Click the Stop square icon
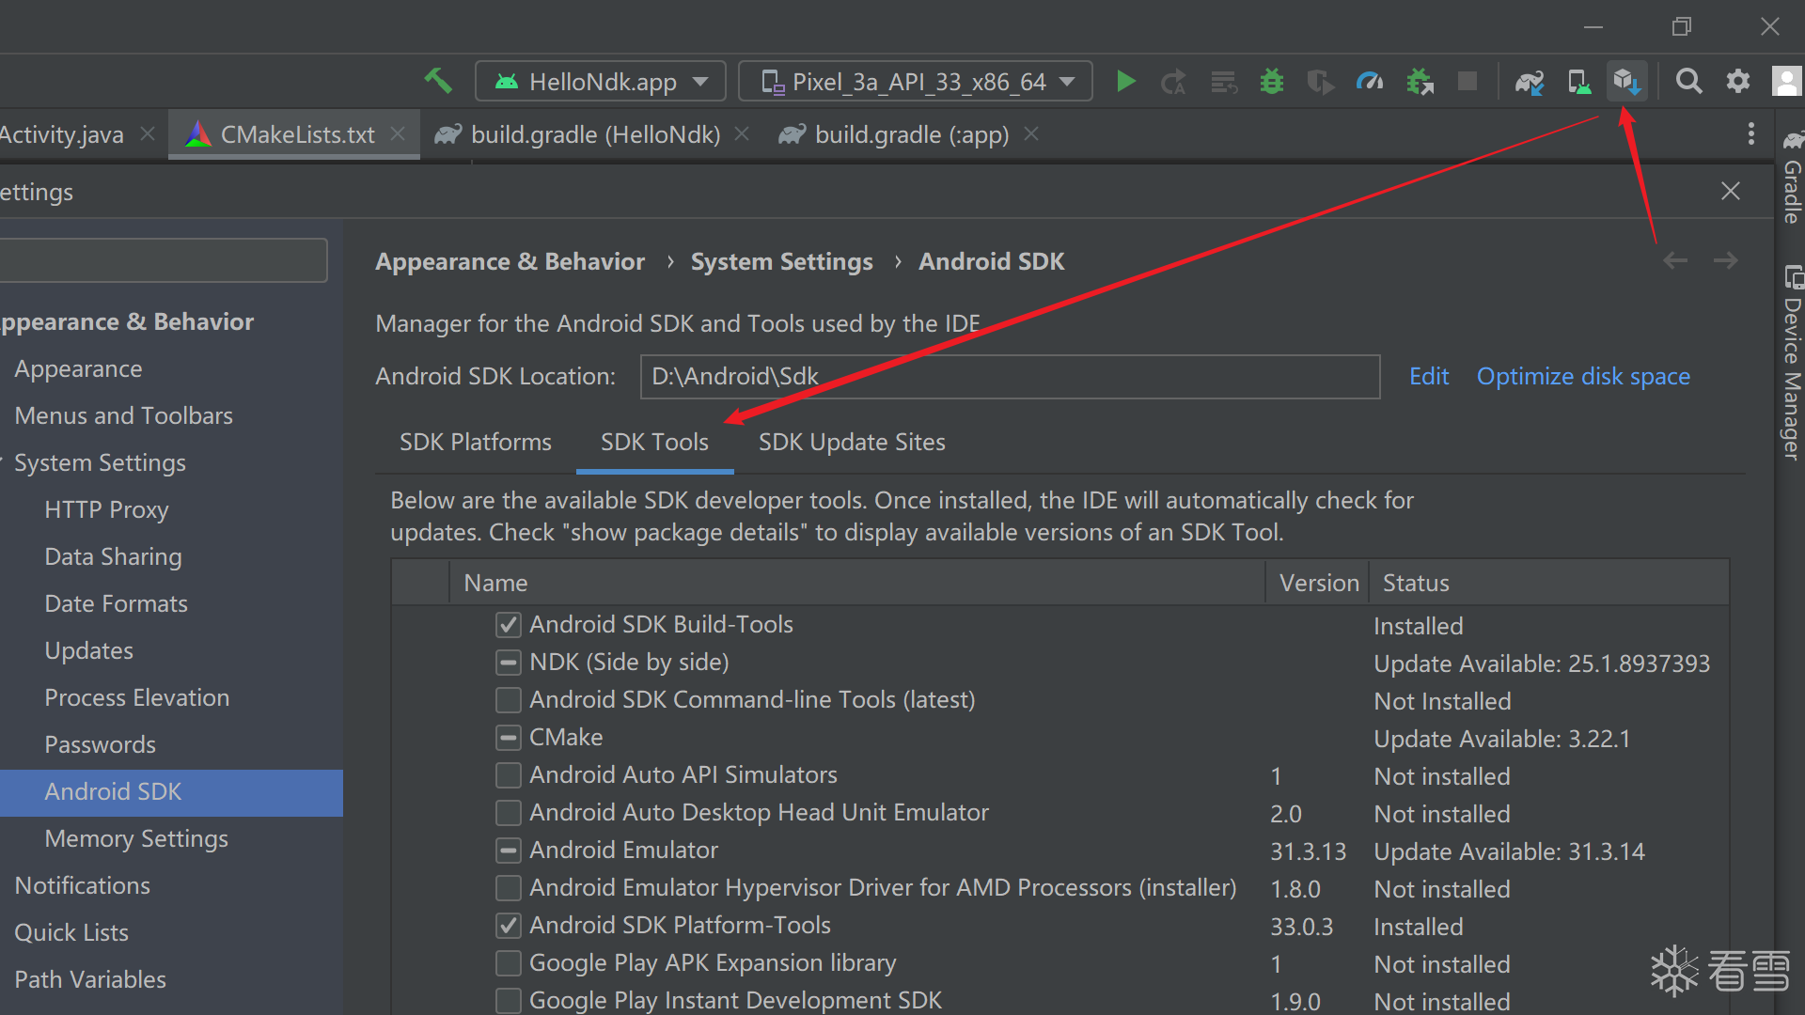 coord(1468,82)
